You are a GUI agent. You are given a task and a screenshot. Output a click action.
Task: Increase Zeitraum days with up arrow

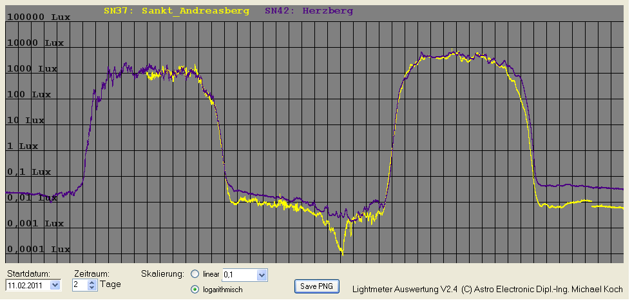point(92,282)
